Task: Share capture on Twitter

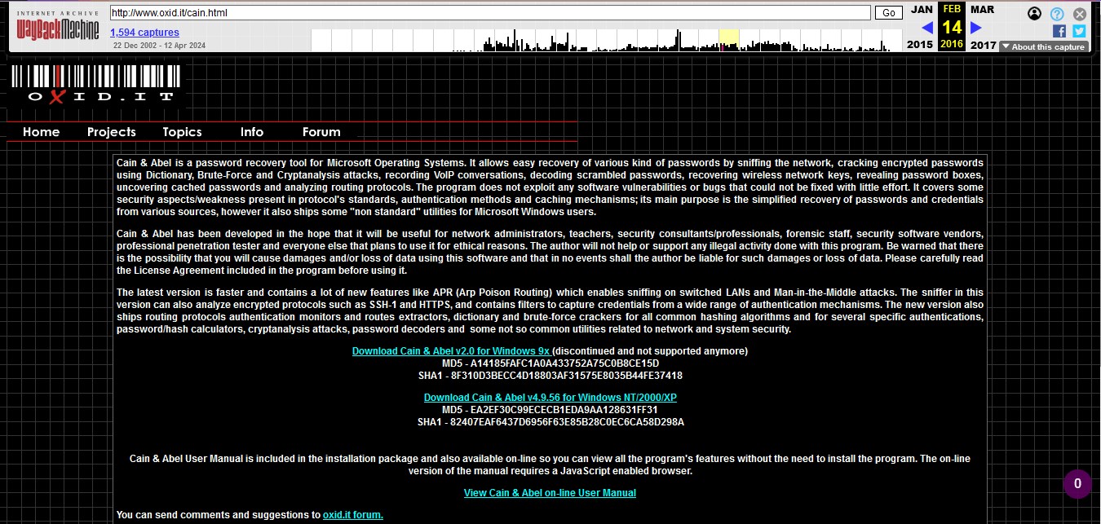Action: point(1079,31)
